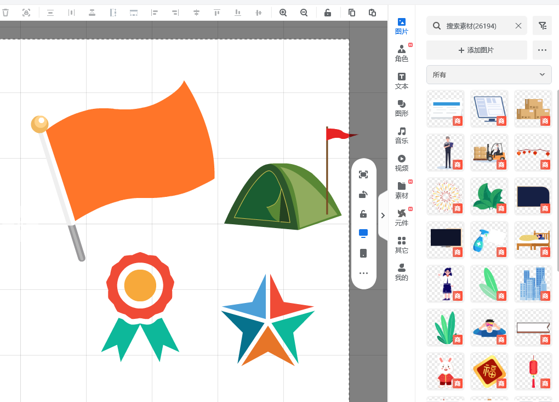
Task: Open the 所有 category dropdown
Action: point(489,74)
